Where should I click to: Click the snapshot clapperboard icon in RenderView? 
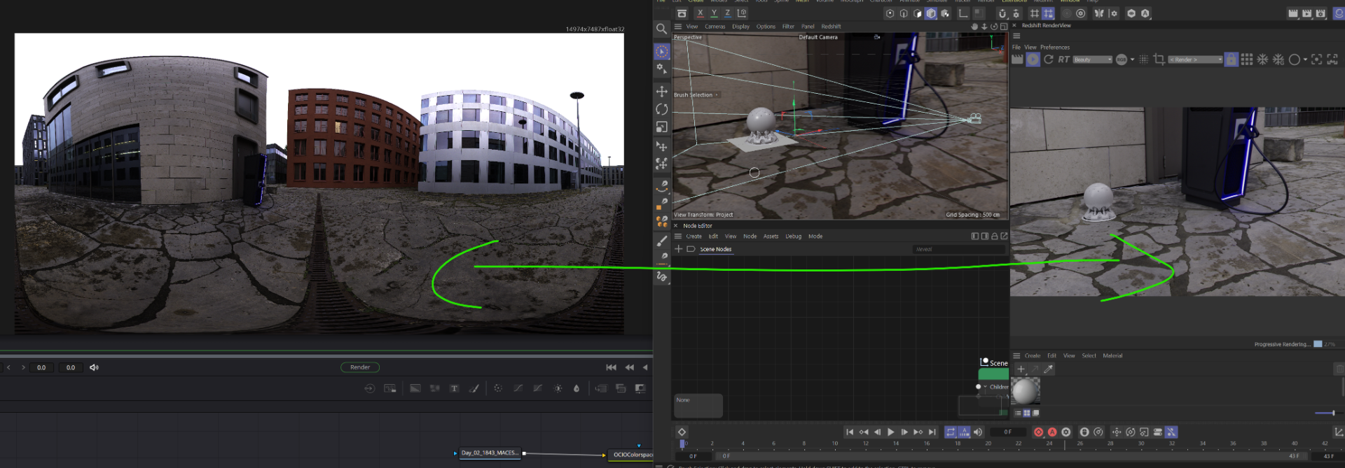click(x=1017, y=59)
